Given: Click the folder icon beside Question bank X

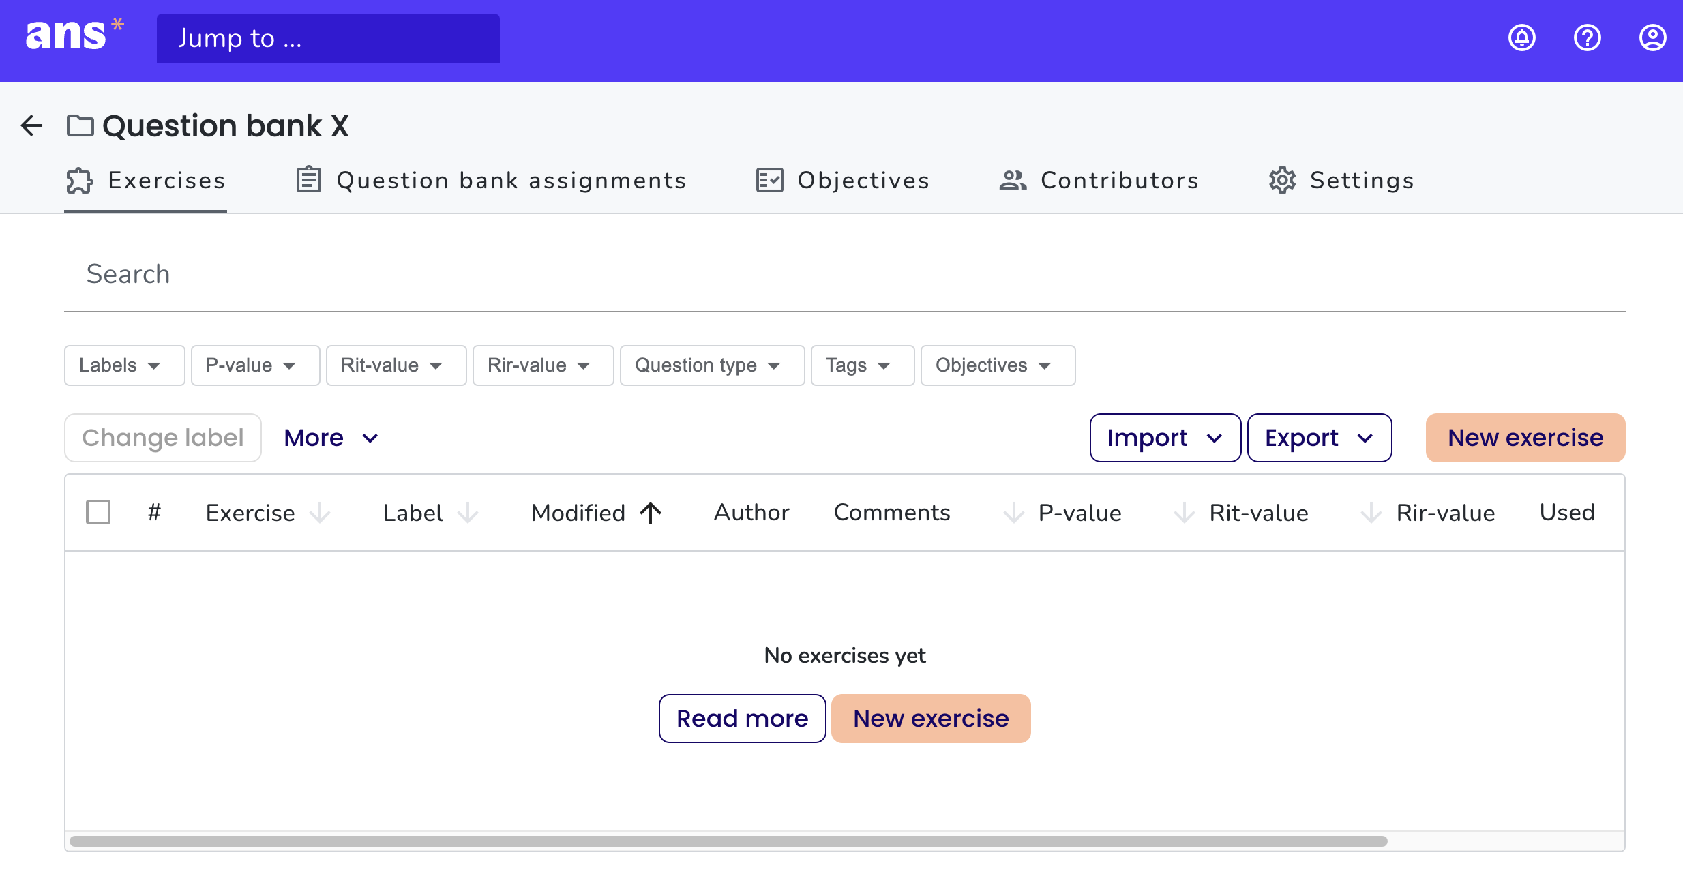Looking at the screenshot, I should [80, 125].
